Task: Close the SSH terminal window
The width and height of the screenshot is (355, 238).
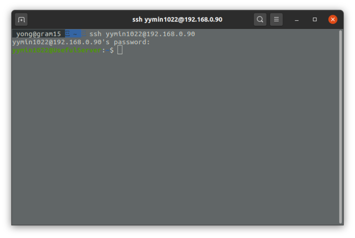Action: [x=333, y=19]
